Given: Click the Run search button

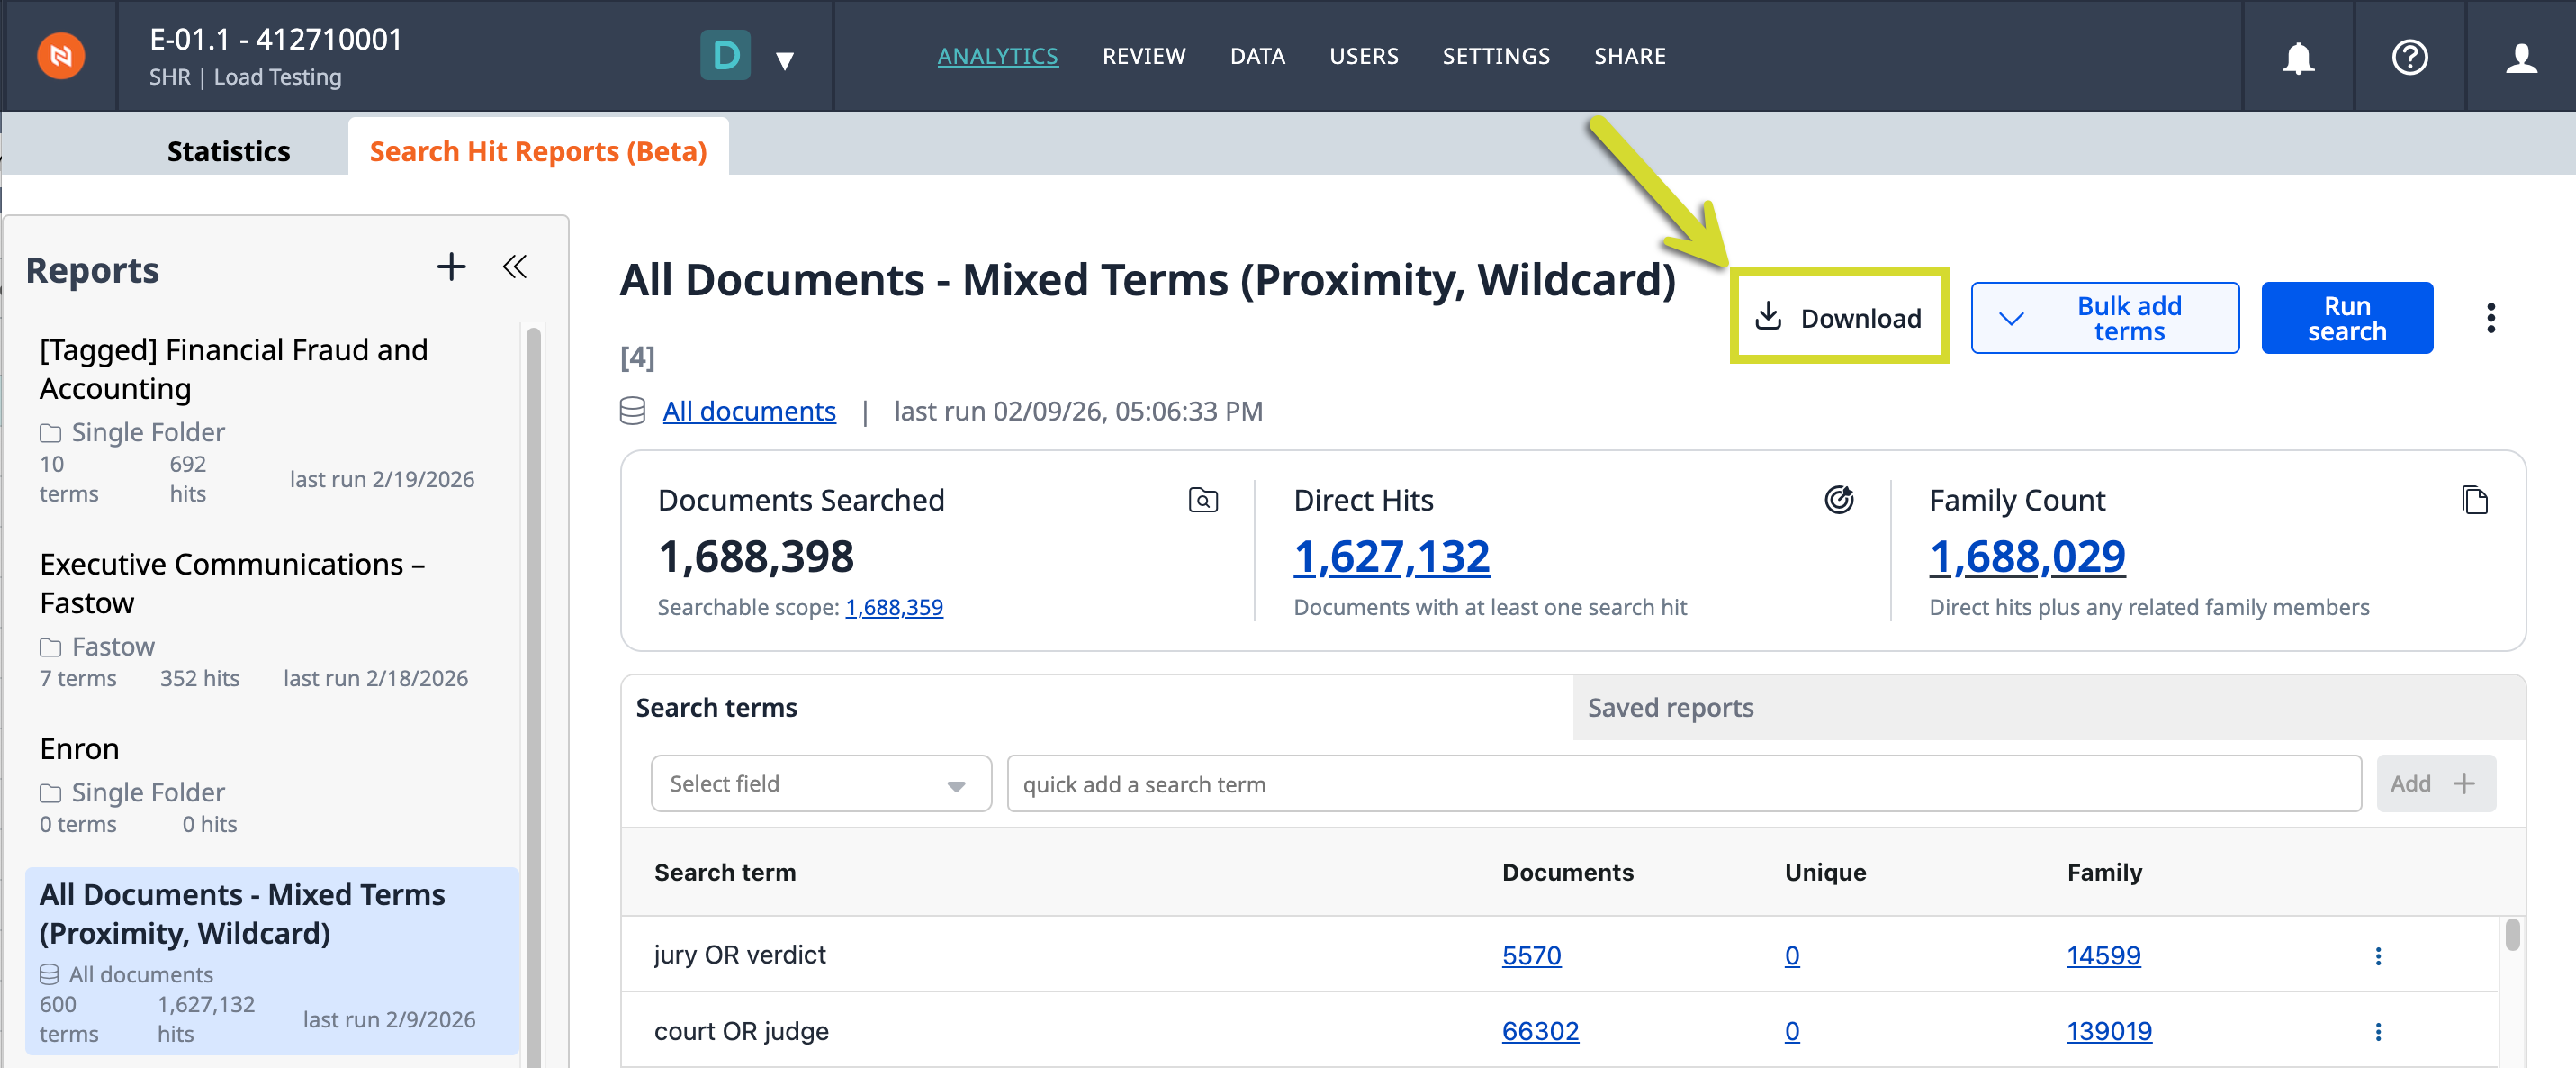Looking at the screenshot, I should click(2346, 318).
